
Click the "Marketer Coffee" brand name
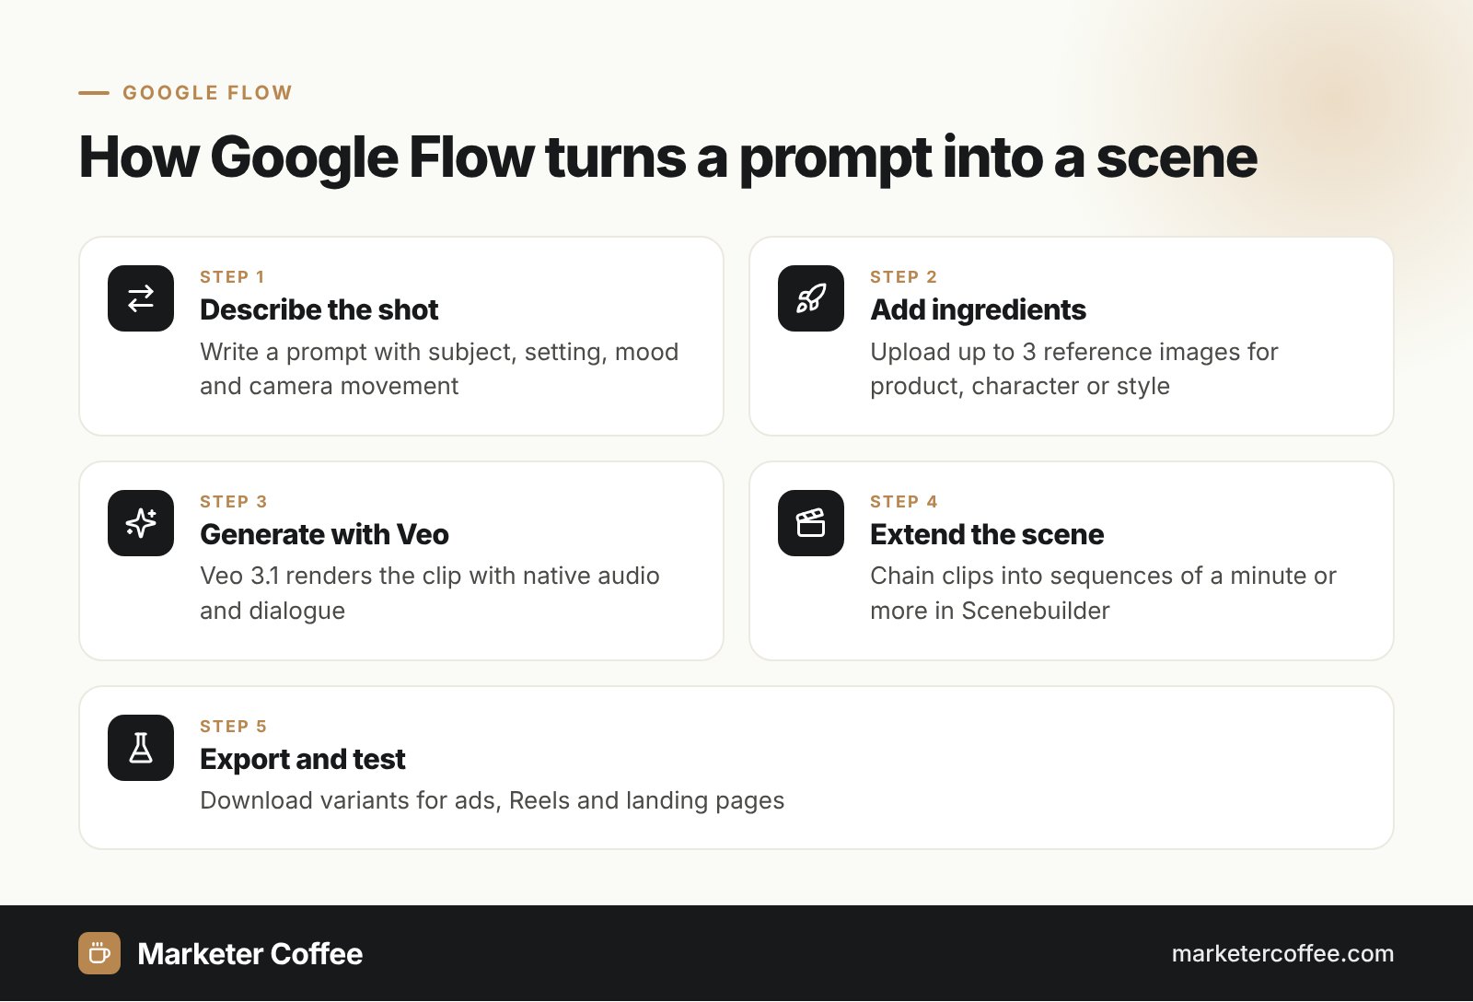tap(249, 954)
